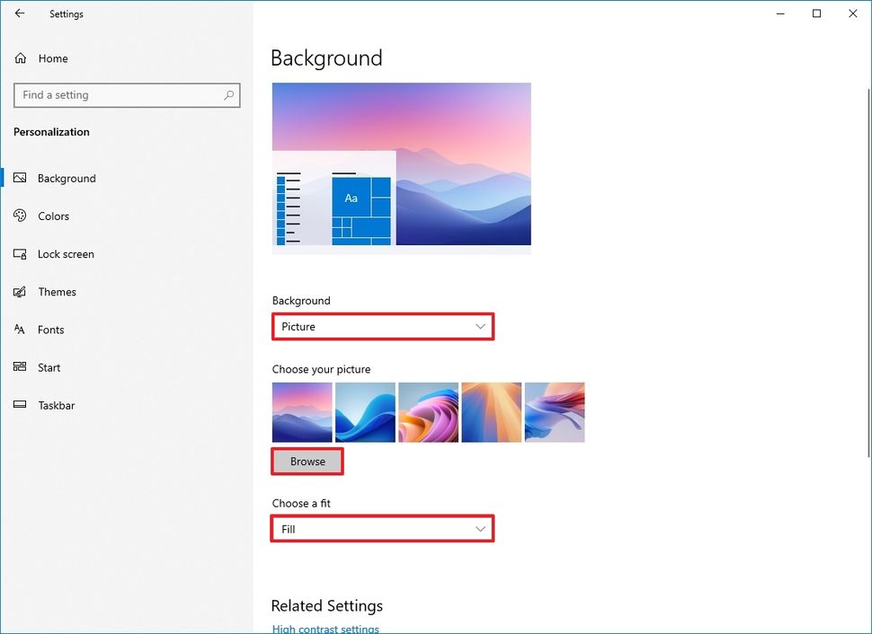Select Colors from the Personalization menu
Screen dimensions: 872x634
tap(52, 216)
